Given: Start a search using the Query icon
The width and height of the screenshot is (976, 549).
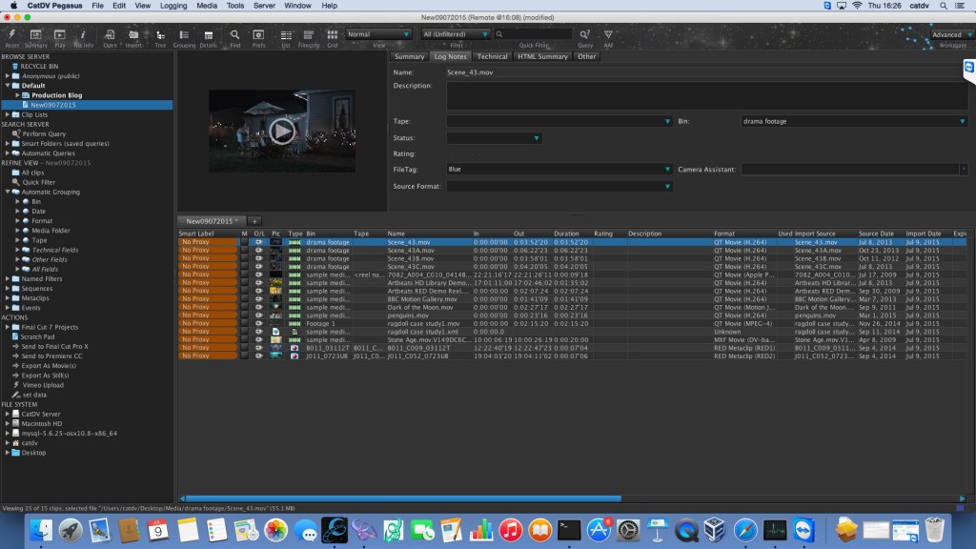Looking at the screenshot, I should pyautogui.click(x=584, y=35).
